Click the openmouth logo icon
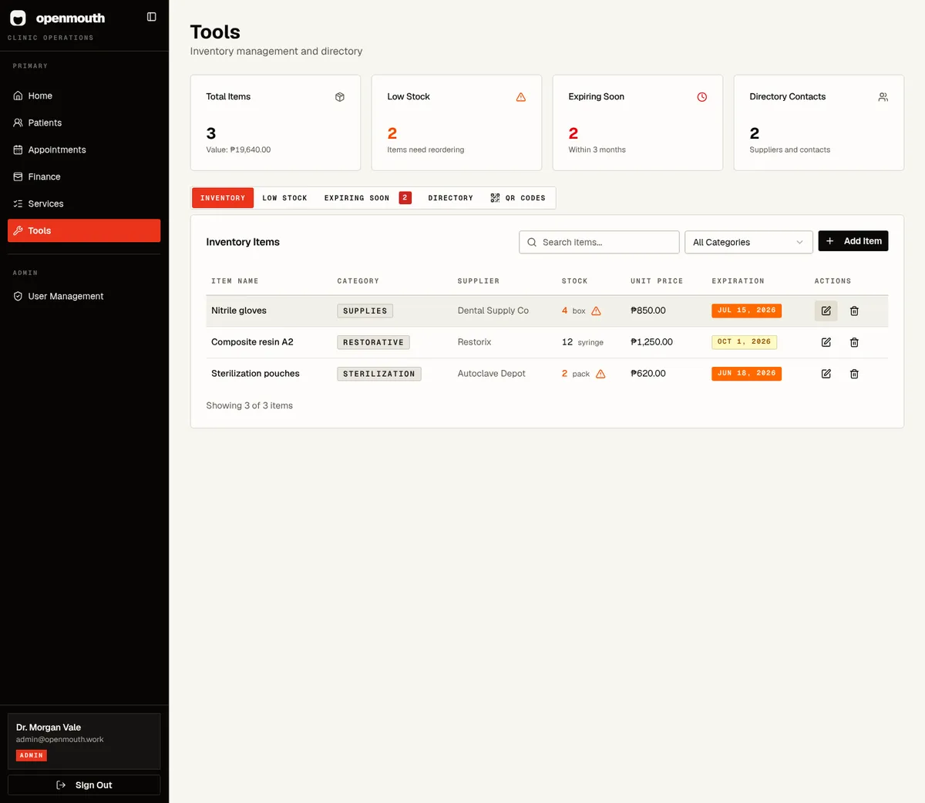Image resolution: width=925 pixels, height=803 pixels. coord(18,18)
